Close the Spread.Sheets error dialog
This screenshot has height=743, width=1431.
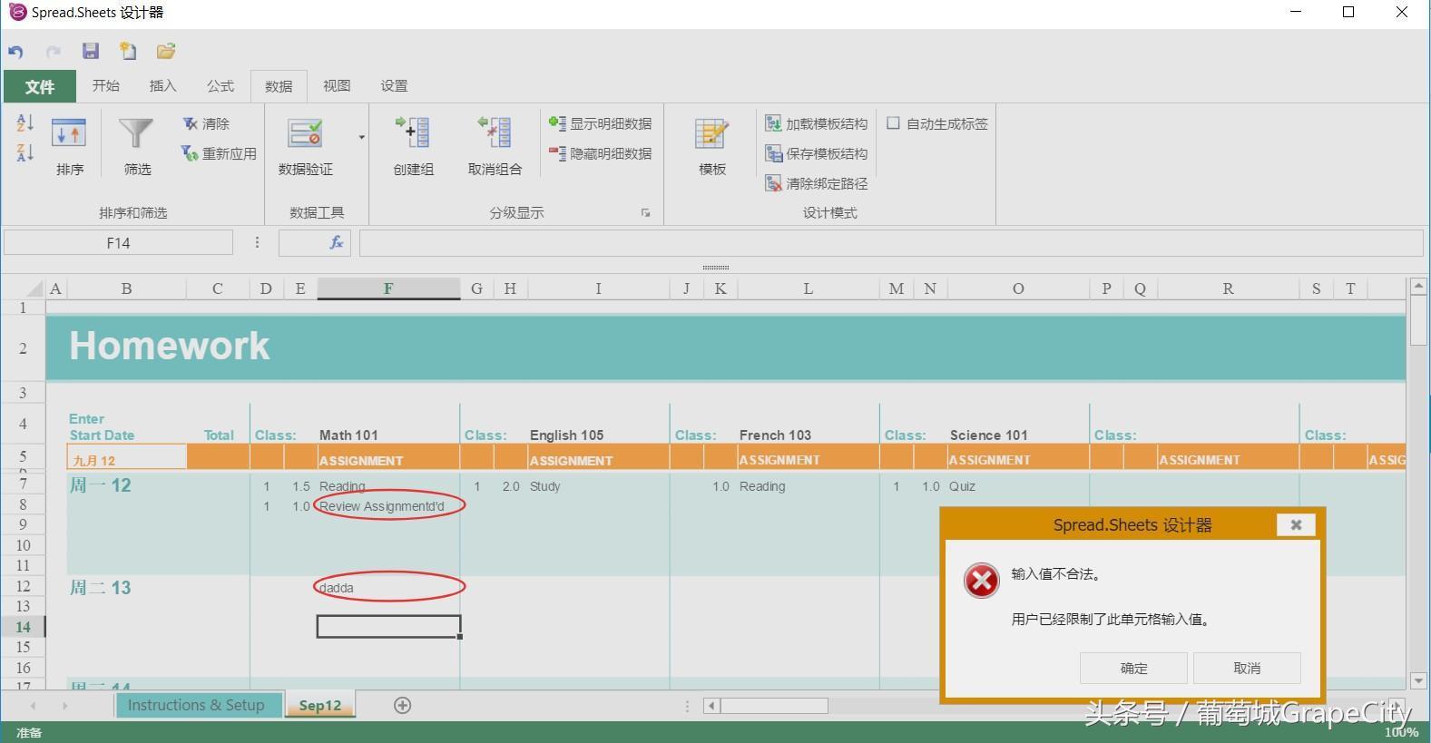click(x=1296, y=524)
